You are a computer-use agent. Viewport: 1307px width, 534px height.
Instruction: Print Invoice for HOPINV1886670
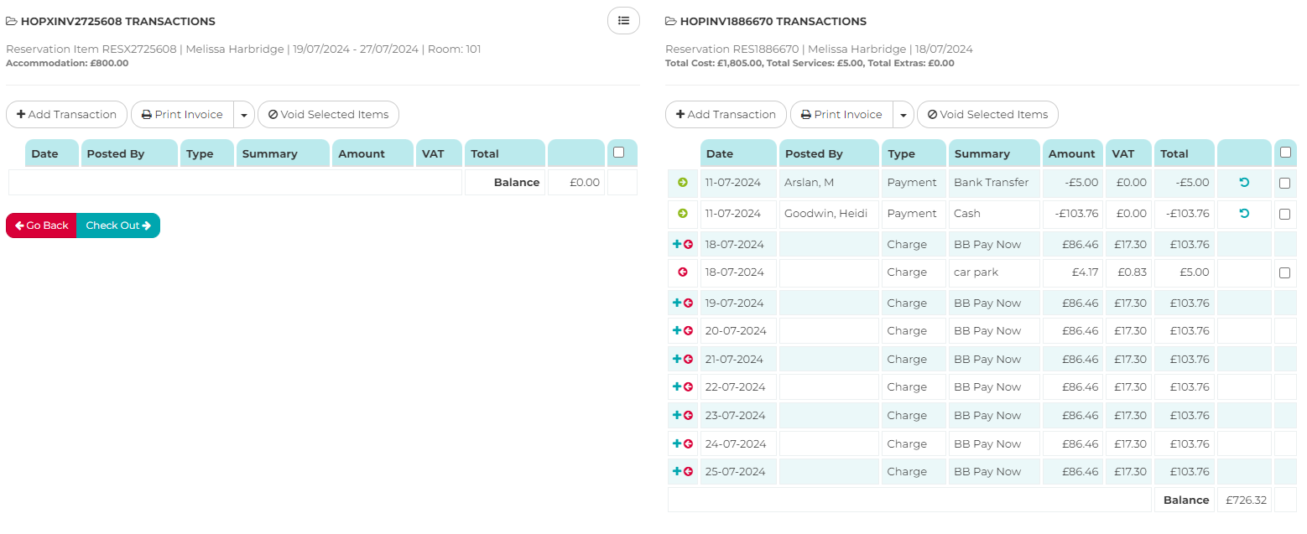(x=841, y=115)
